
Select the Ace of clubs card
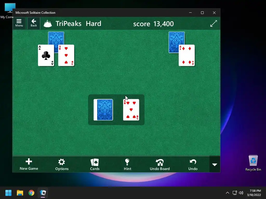(46, 55)
